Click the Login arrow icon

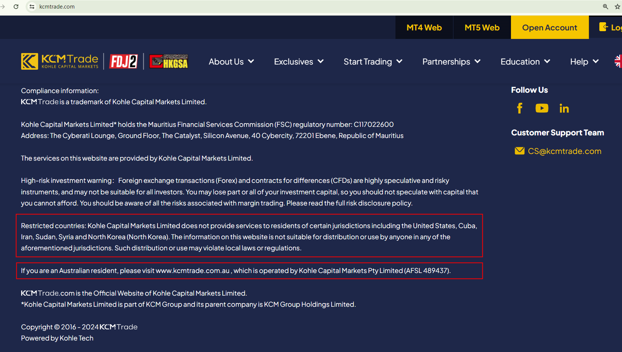pos(603,27)
